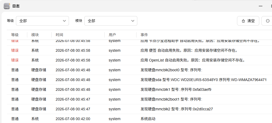
Task: Click the 清空 button
Action: pyautogui.click(x=248, y=21)
